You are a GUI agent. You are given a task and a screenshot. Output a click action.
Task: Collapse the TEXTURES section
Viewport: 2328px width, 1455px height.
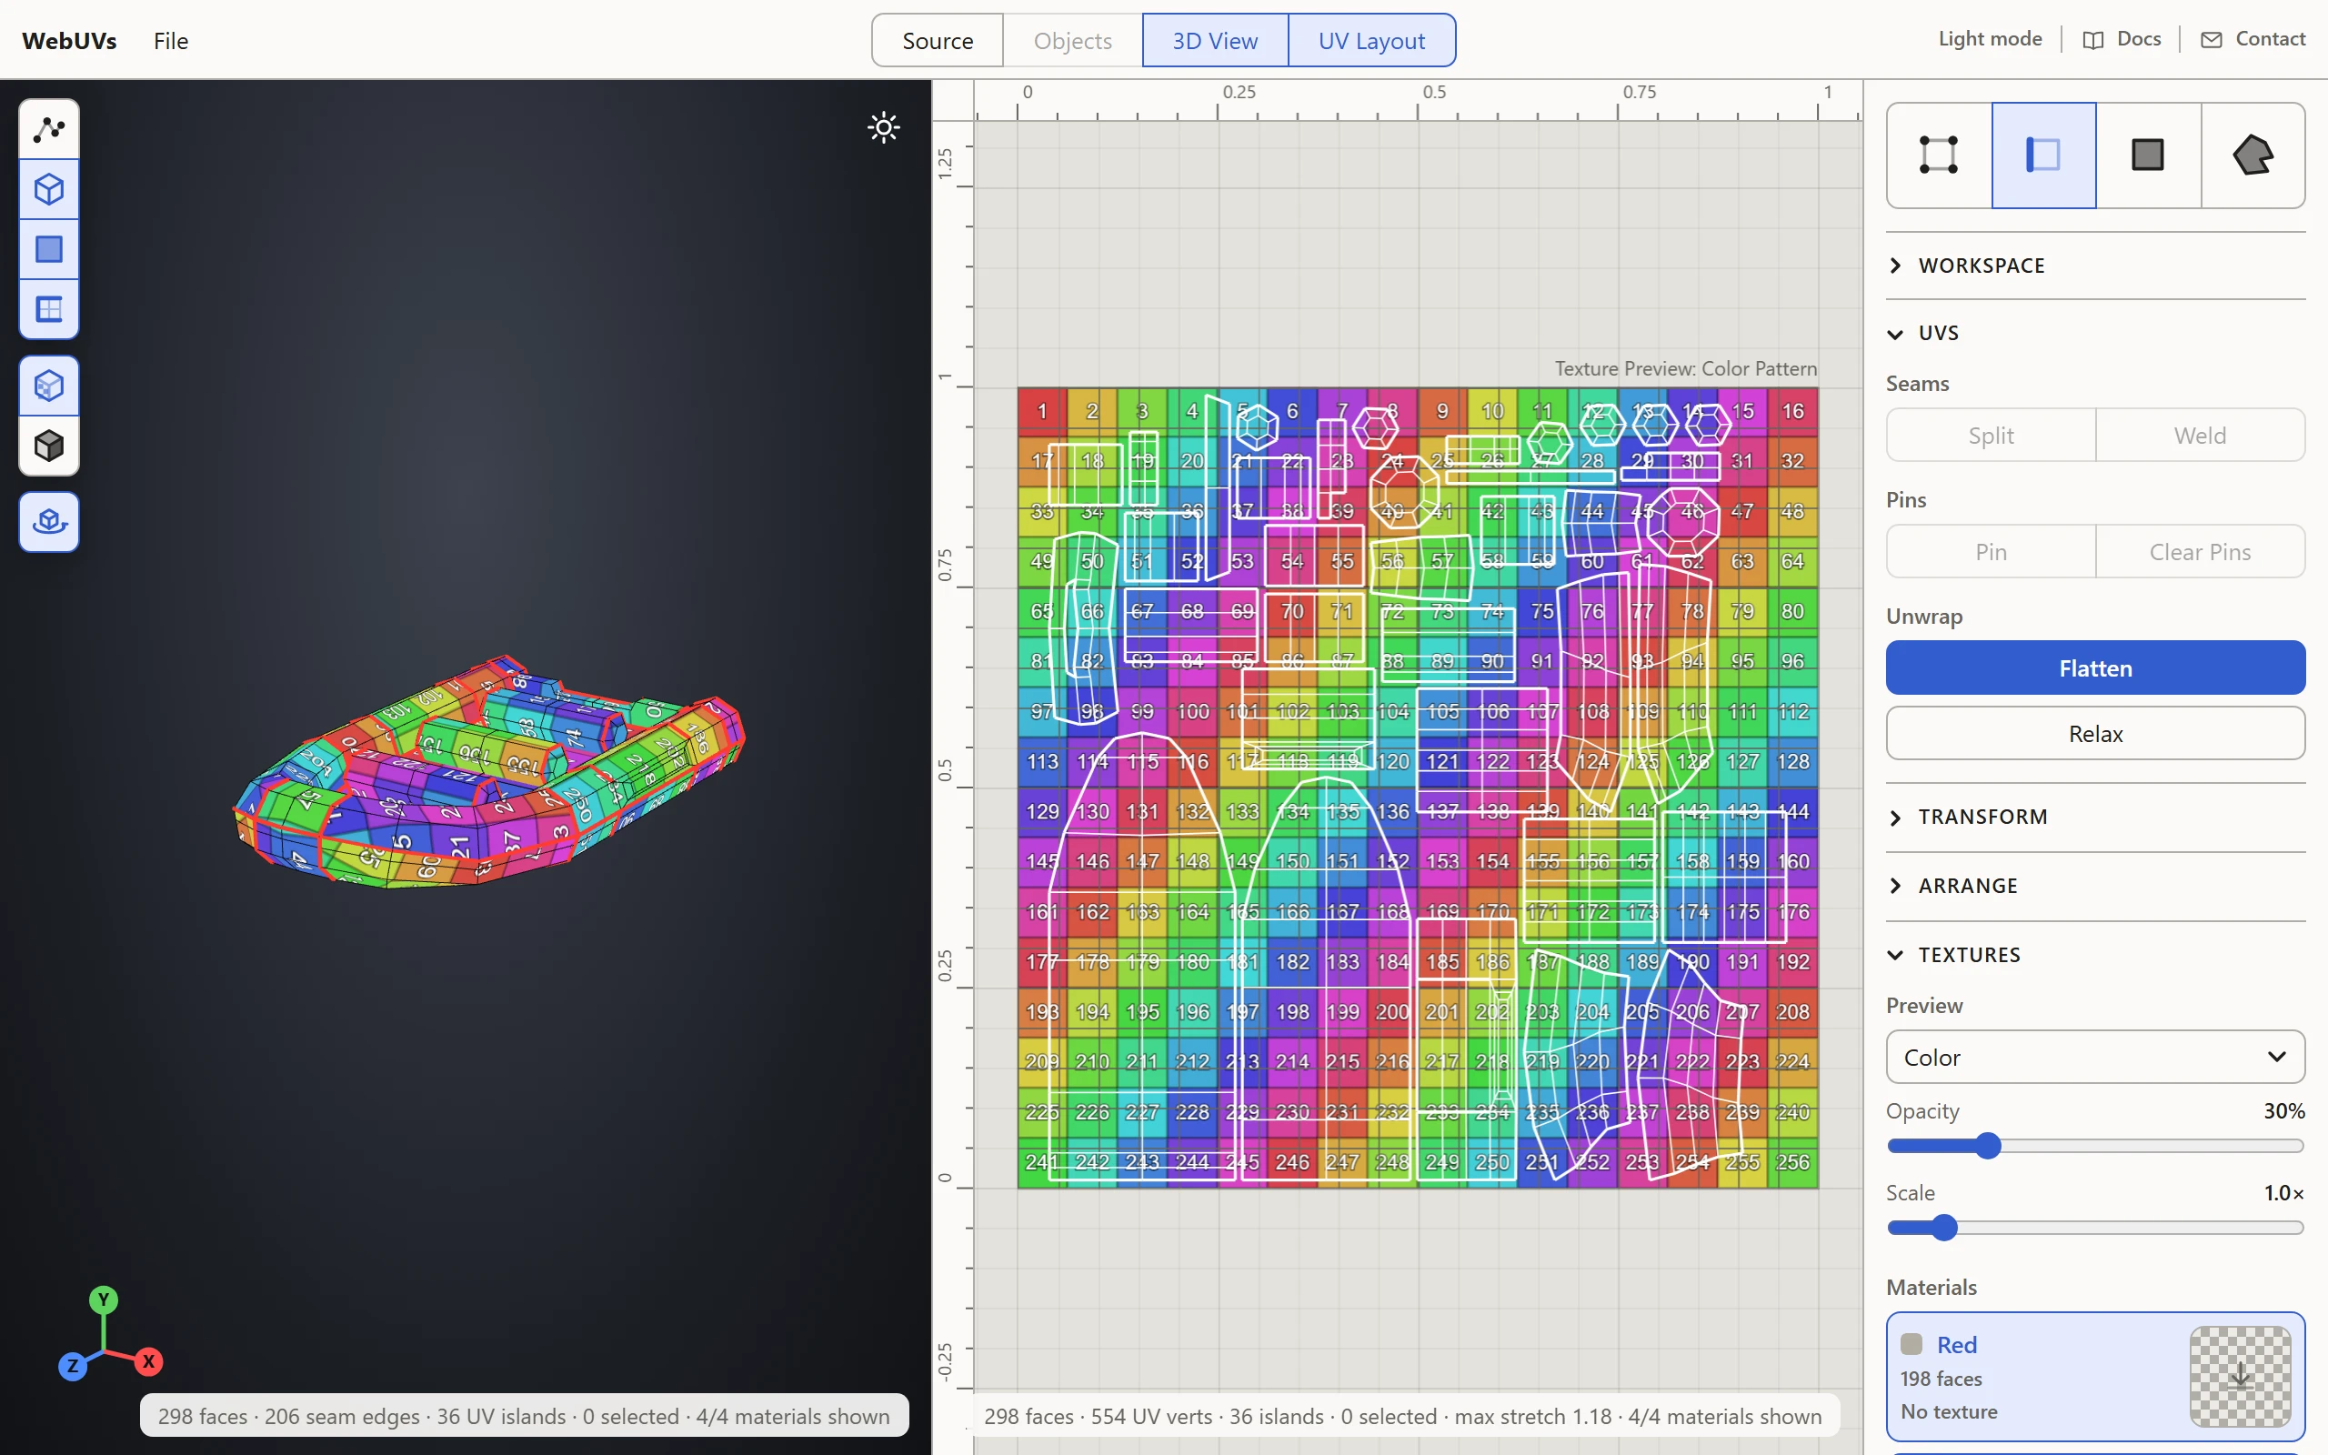pos(2095,955)
